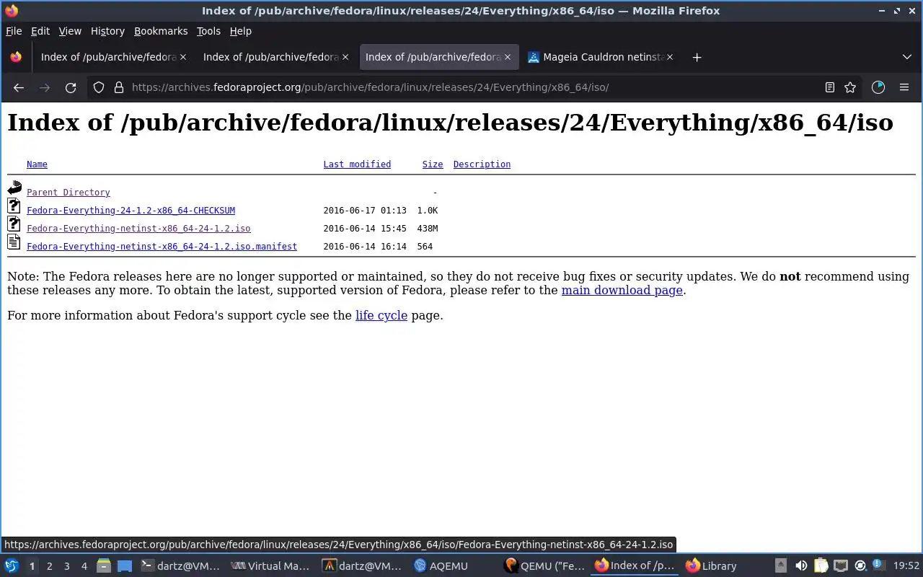Sort listing by Last modified
The width and height of the screenshot is (923, 577).
[357, 164]
